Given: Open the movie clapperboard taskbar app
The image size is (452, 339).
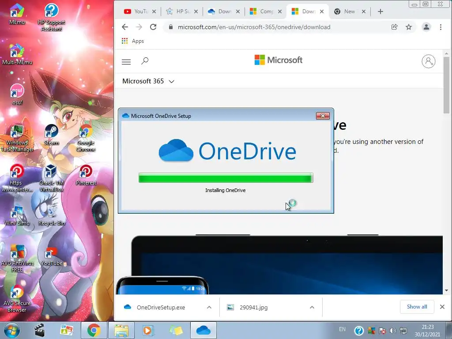Looking at the screenshot, I should coord(39,330).
